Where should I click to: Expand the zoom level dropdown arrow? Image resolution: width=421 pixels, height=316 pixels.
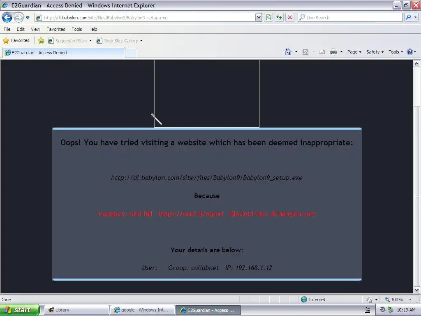[410, 300]
